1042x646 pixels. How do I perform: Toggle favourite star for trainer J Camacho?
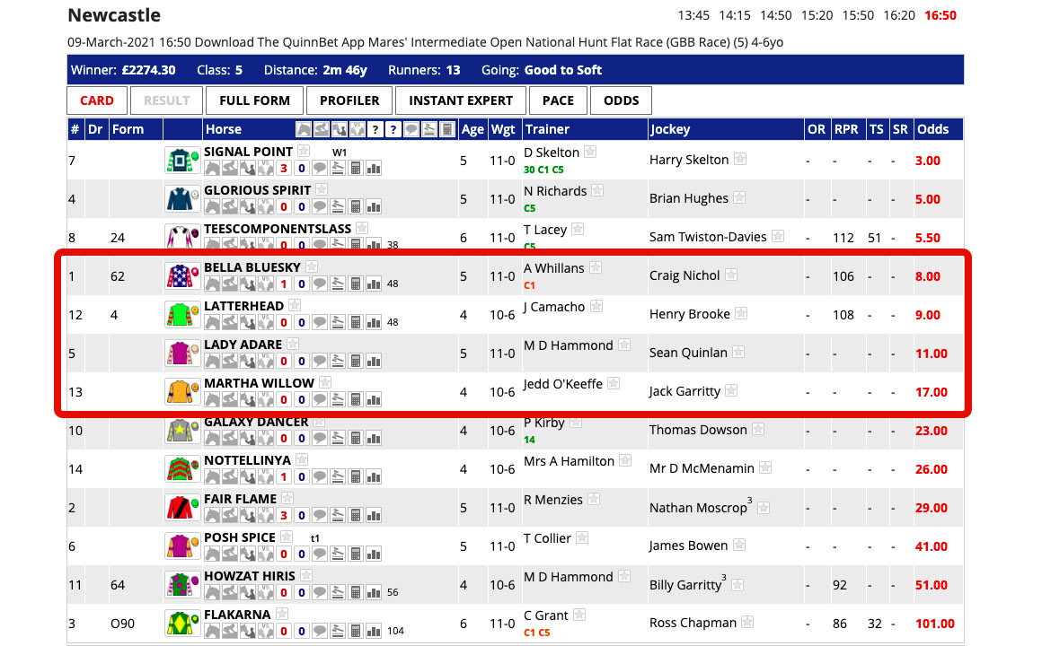coord(596,306)
